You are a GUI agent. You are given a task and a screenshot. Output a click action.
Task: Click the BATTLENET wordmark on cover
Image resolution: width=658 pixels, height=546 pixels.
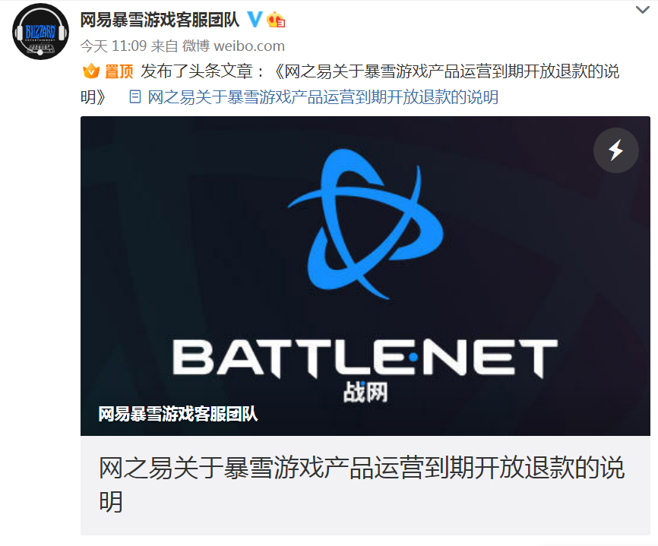(x=365, y=357)
